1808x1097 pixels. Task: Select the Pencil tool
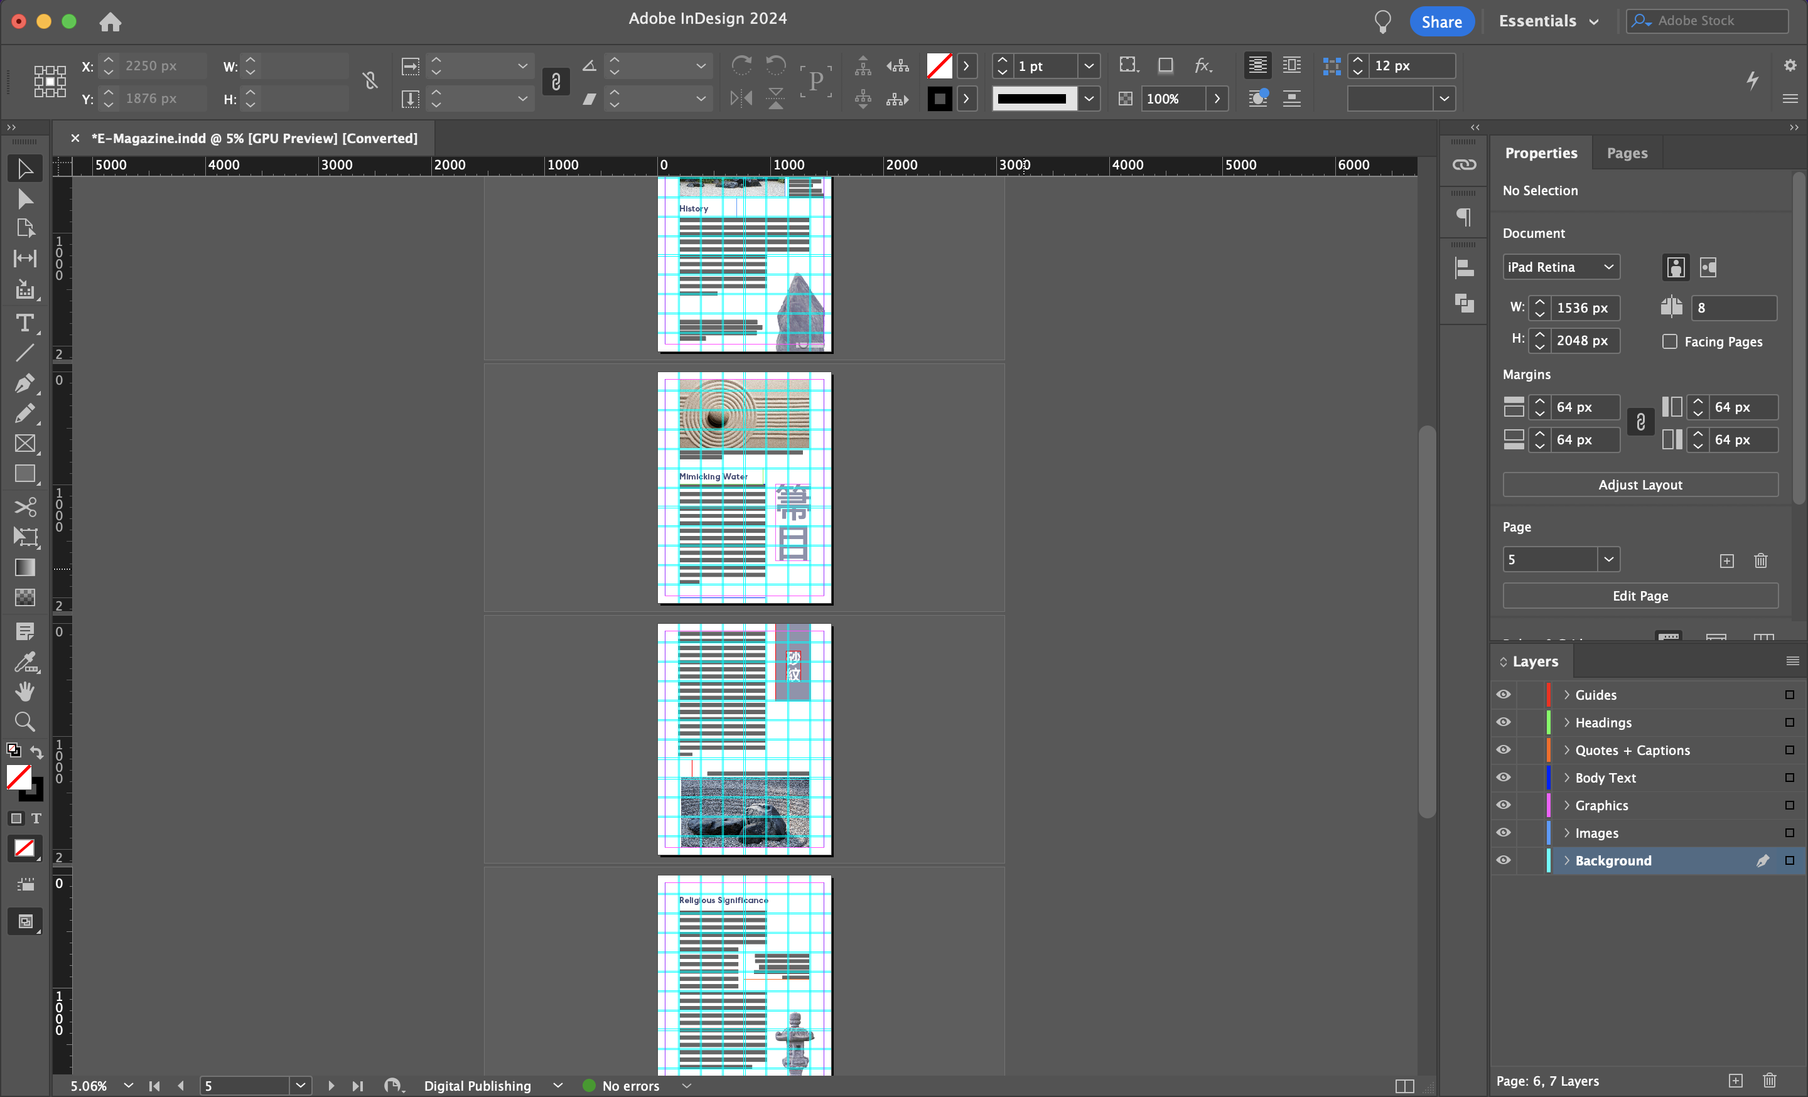pyautogui.click(x=25, y=414)
